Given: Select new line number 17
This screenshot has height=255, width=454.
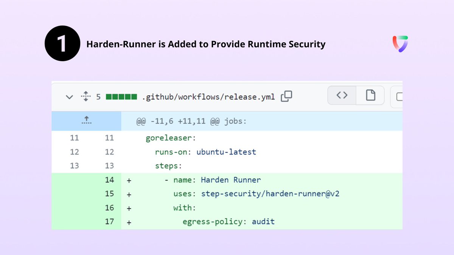Looking at the screenshot, I should (109, 222).
